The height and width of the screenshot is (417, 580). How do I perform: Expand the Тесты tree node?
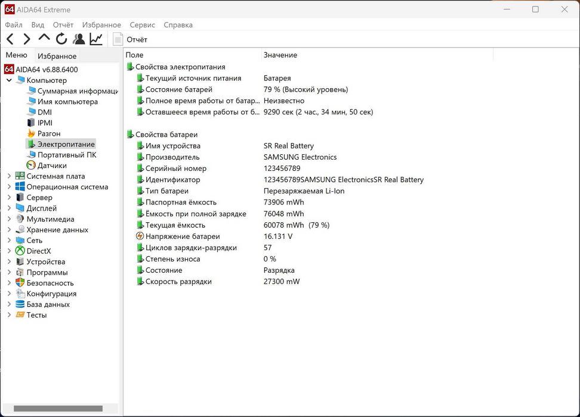coord(9,315)
